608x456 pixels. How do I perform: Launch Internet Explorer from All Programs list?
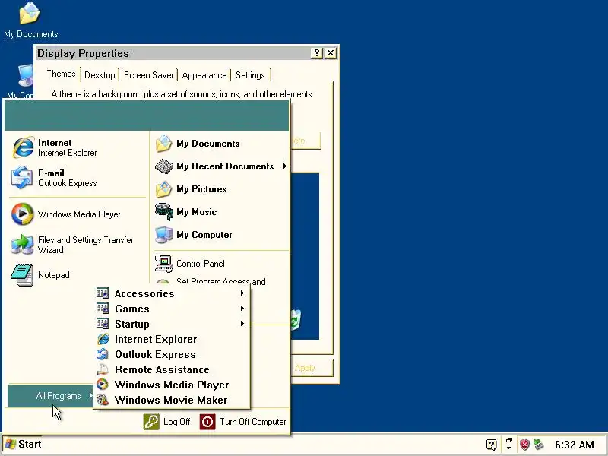tap(172, 339)
